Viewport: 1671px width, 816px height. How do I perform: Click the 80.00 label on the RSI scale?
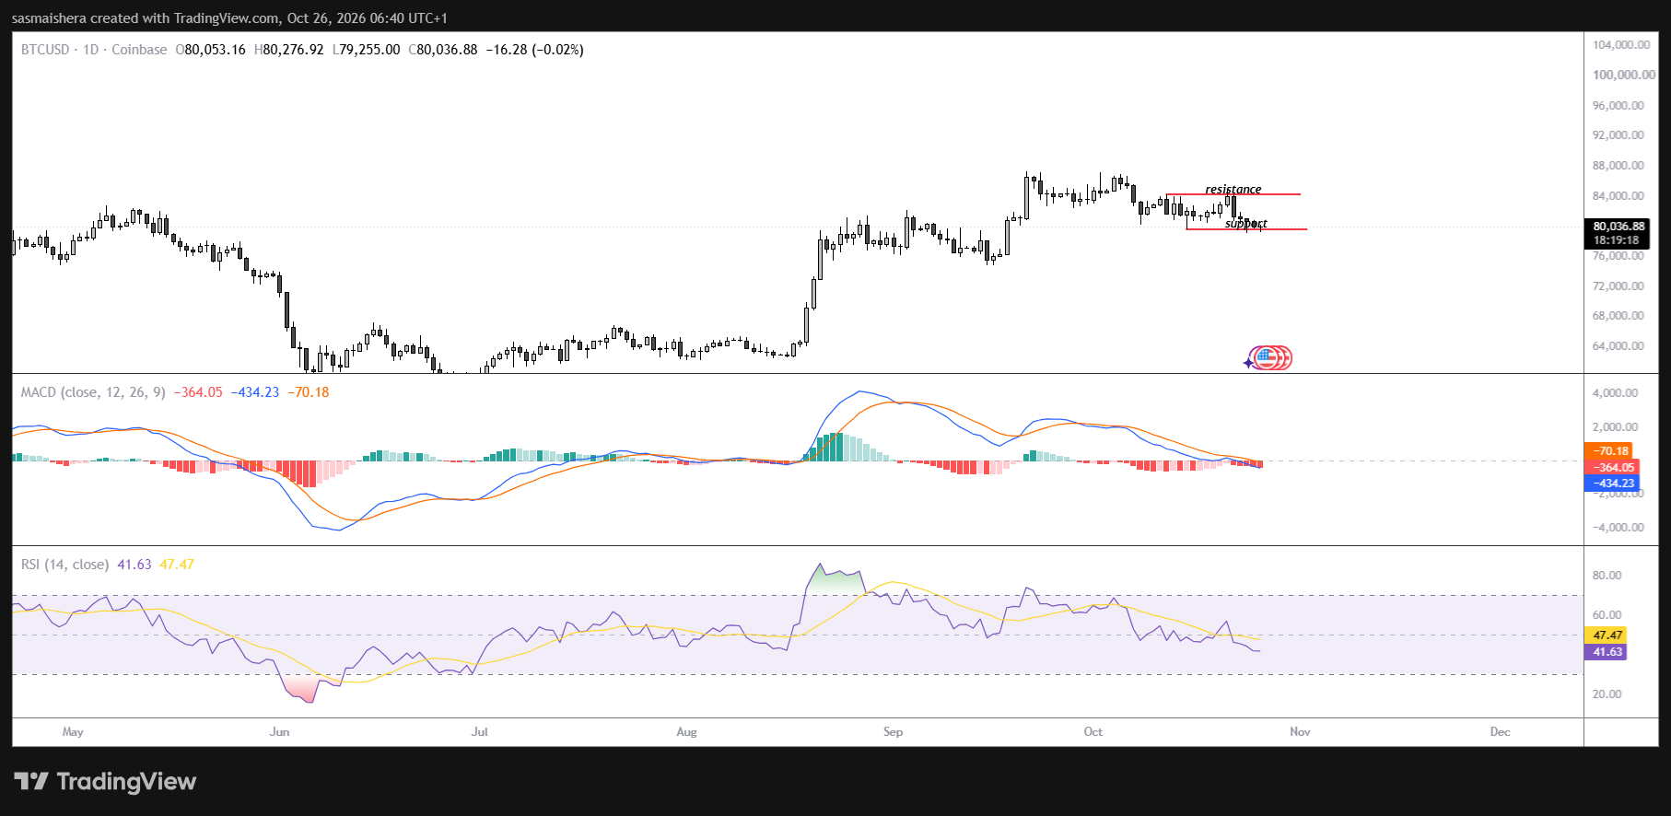tap(1607, 576)
